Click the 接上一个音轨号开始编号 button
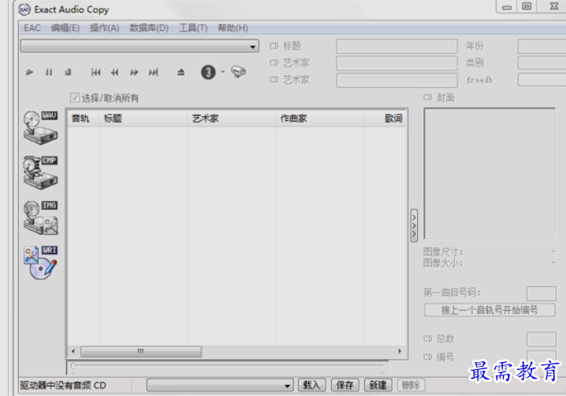Viewport: 566px width, 396px height. (490, 310)
